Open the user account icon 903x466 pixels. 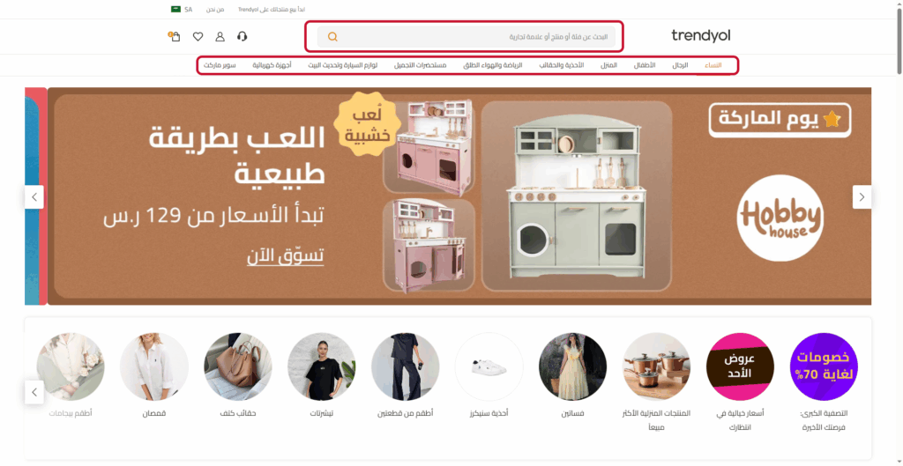(x=220, y=37)
